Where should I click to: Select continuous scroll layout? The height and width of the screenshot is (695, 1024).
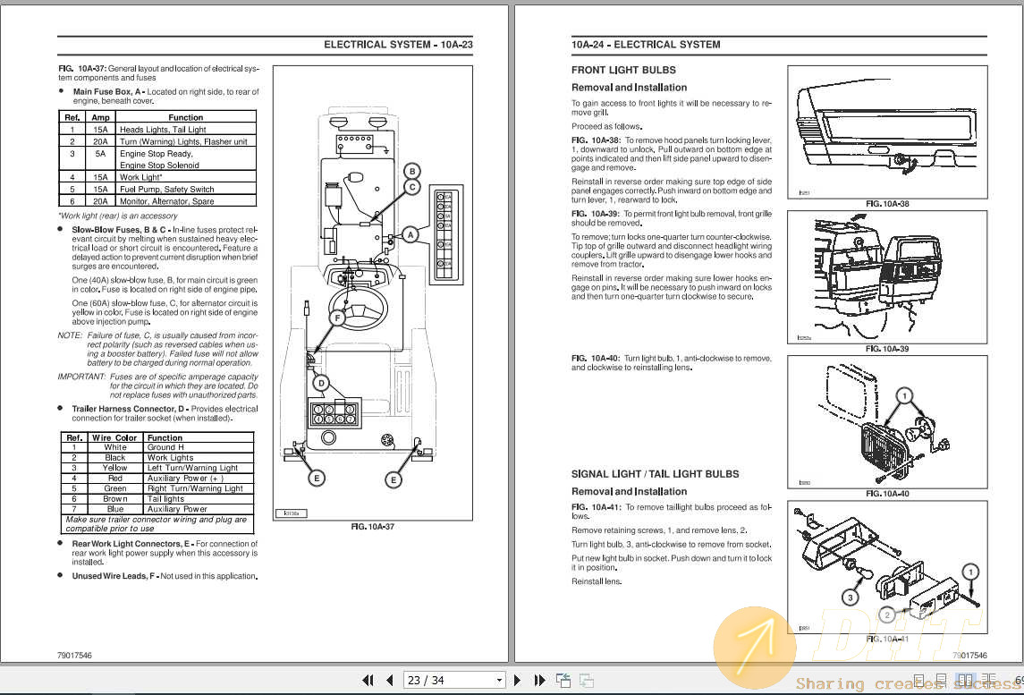pos(941,680)
